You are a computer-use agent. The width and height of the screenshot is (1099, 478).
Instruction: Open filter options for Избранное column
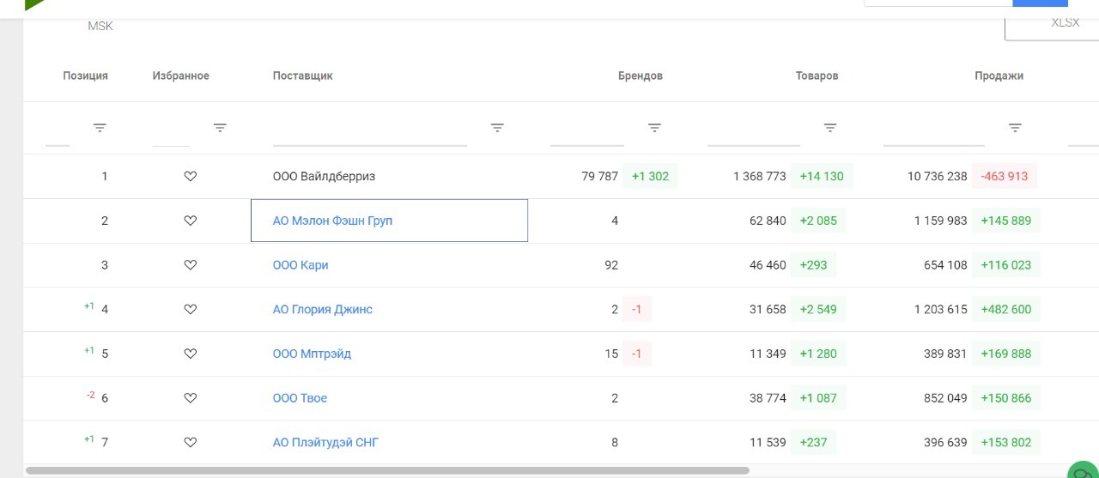point(220,128)
